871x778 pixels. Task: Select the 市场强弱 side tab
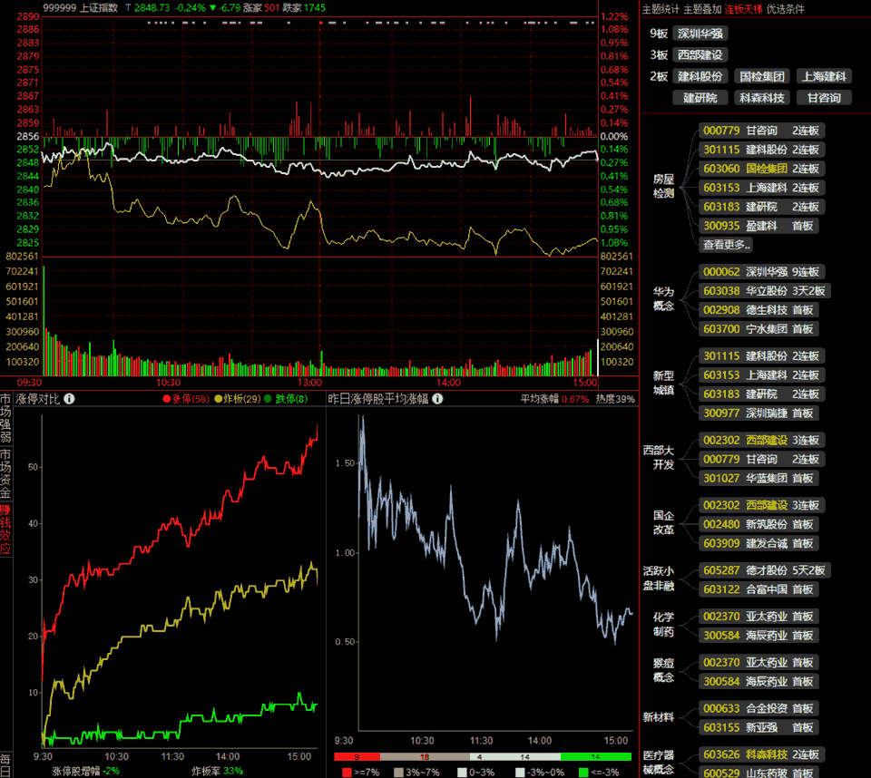pyautogui.click(x=5, y=419)
